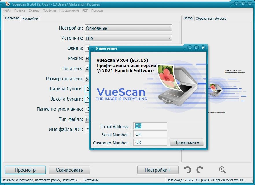Click the Customer Number field
The image size is (255, 185).
(150, 142)
